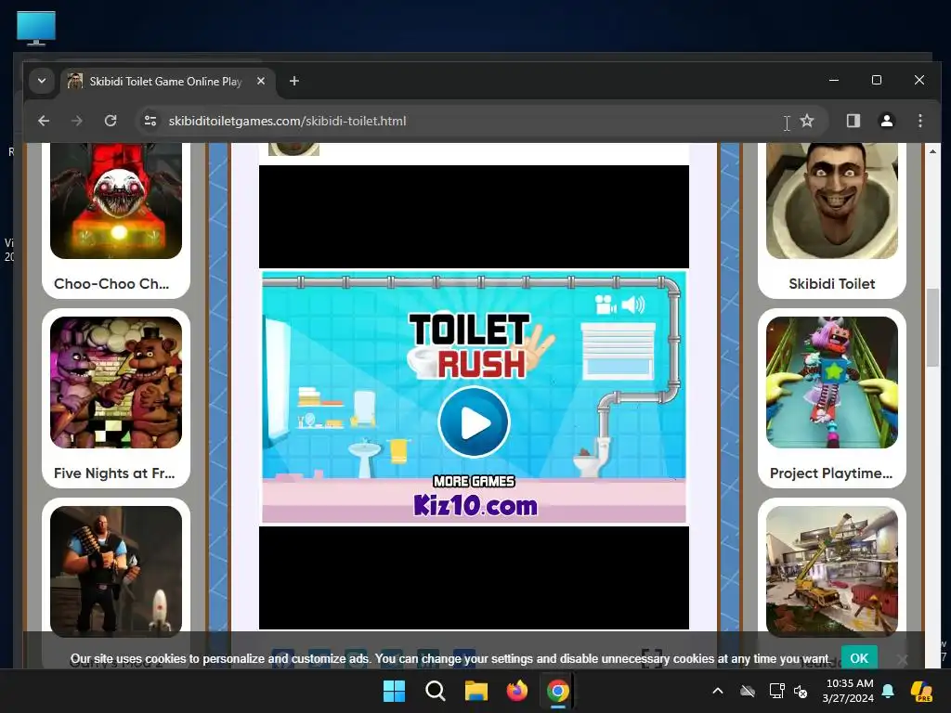The height and width of the screenshot is (713, 951).
Task: Expand the tab search dropdown arrow
Action: pos(41,81)
